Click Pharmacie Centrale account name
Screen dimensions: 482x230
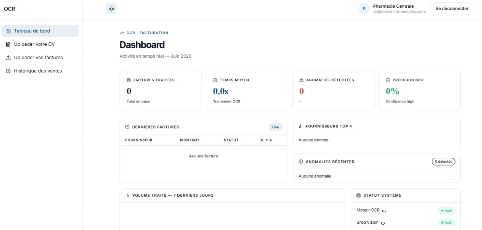click(393, 6)
